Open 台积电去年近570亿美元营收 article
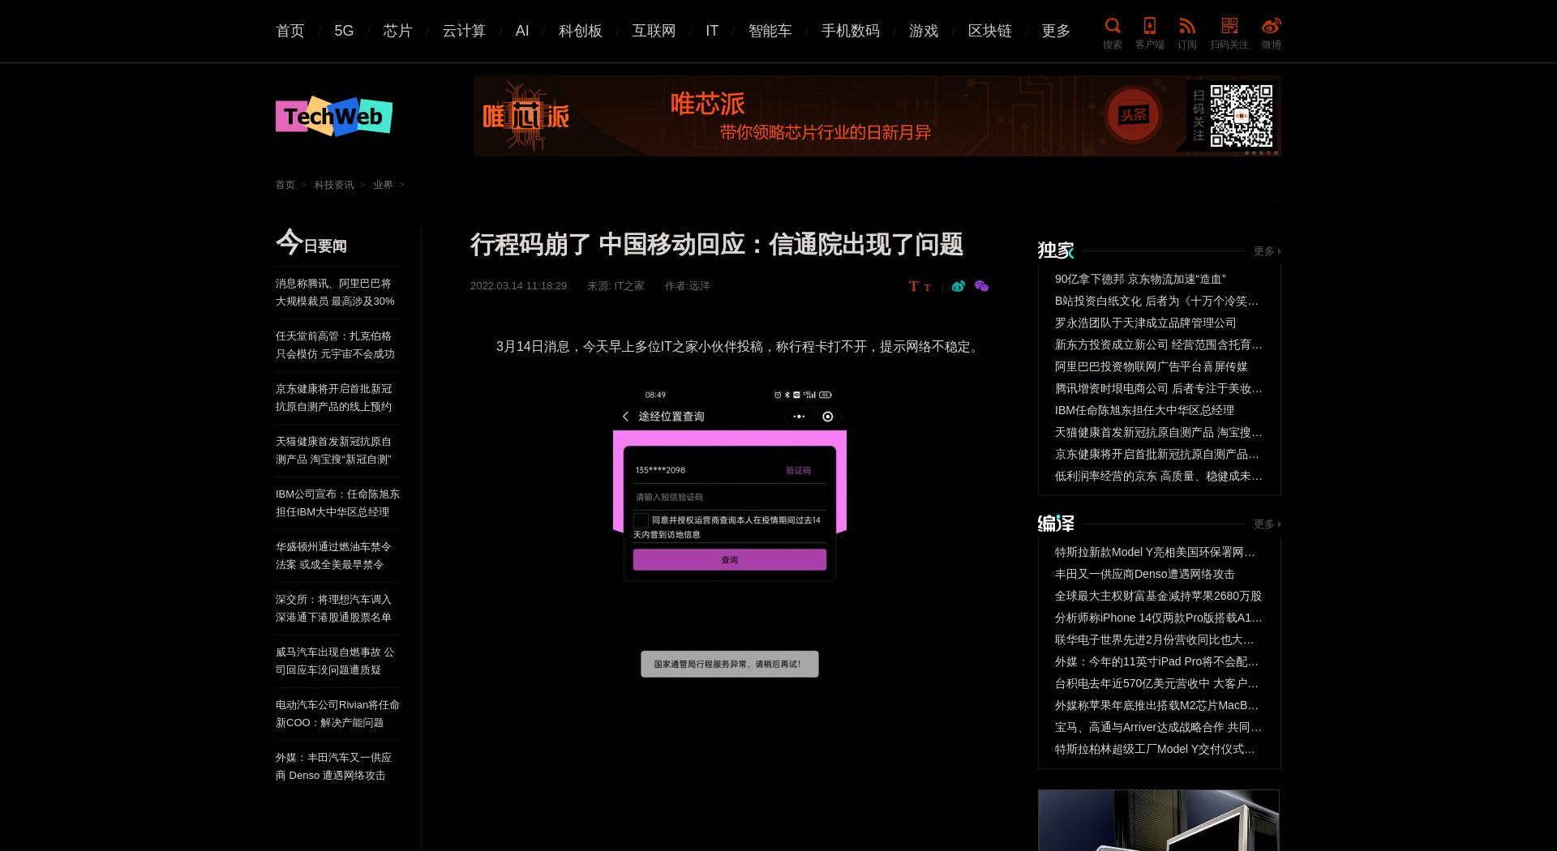 (x=1156, y=683)
